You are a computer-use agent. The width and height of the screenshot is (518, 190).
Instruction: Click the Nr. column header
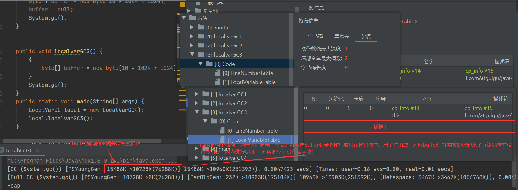click(x=315, y=99)
